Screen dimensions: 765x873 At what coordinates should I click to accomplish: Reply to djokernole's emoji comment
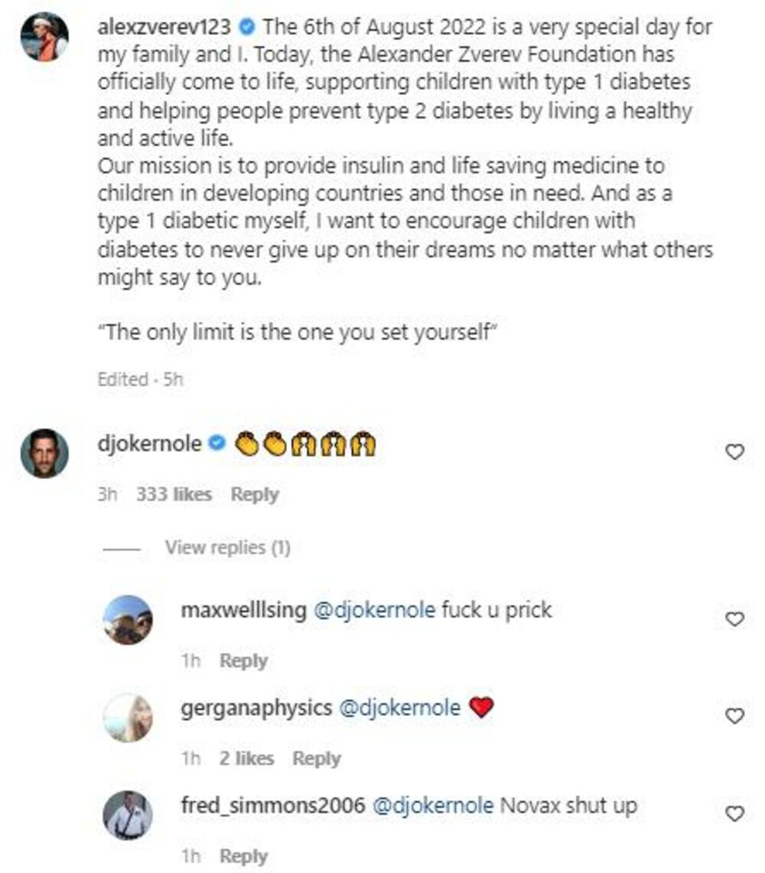click(255, 495)
